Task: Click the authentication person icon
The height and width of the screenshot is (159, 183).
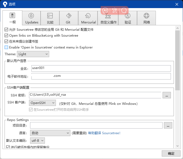Action: coord(128,16)
